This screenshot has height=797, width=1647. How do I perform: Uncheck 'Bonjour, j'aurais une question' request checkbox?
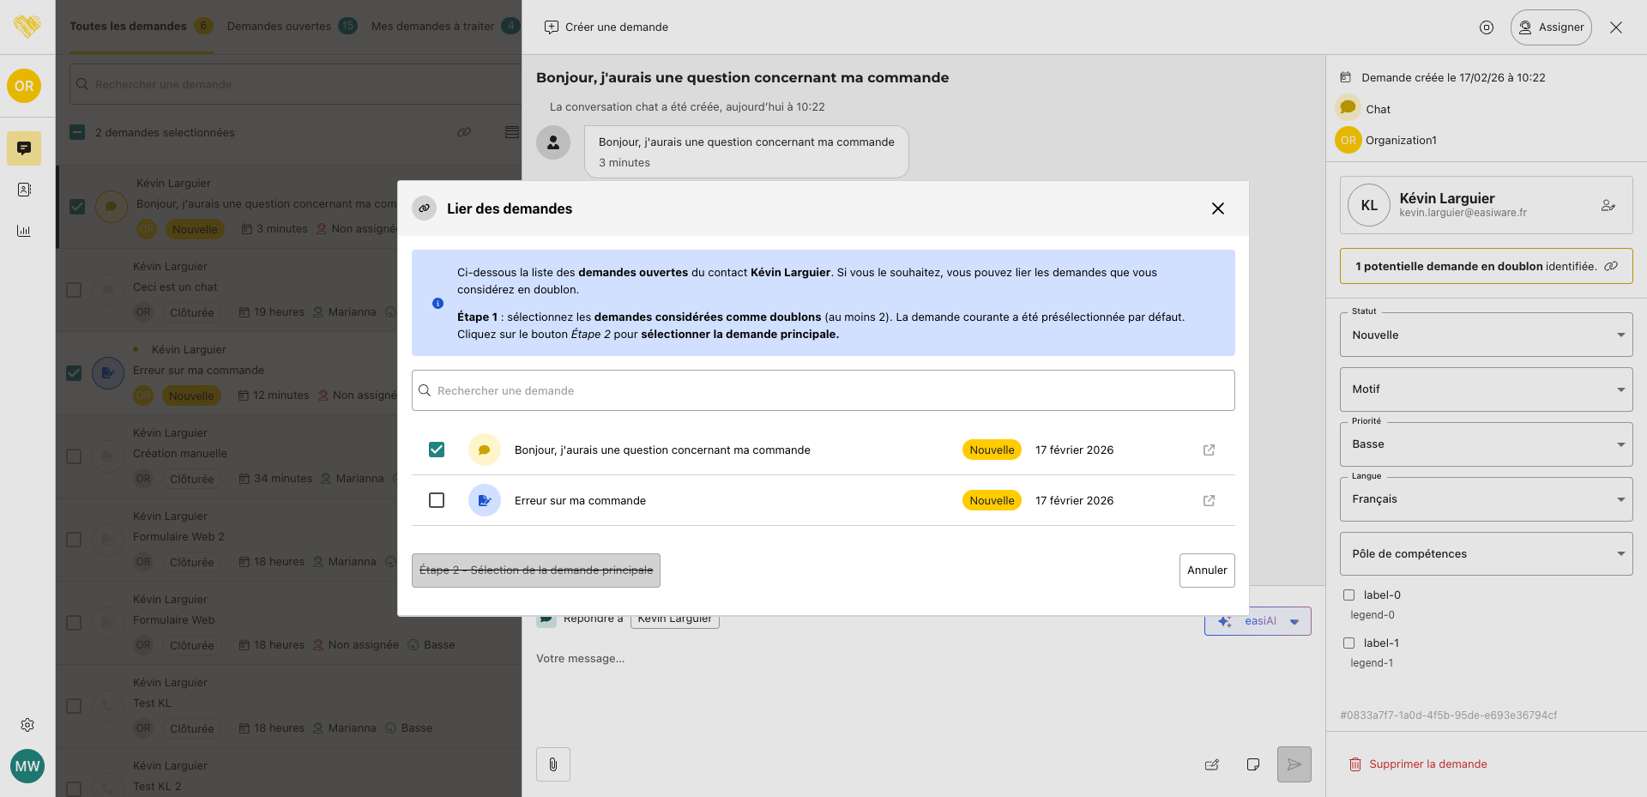(437, 450)
